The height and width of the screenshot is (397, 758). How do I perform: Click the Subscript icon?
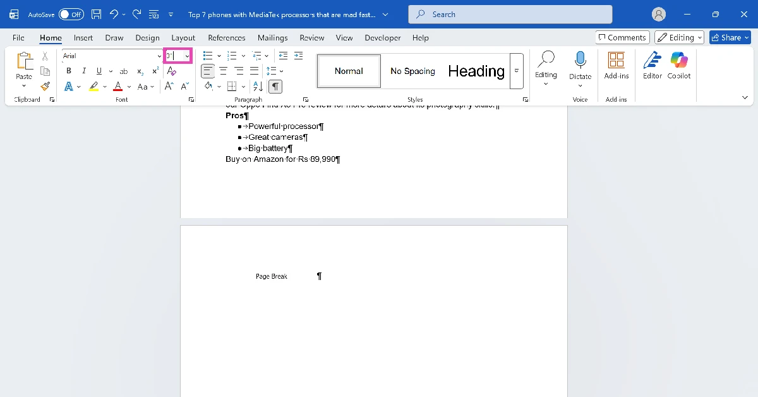pyautogui.click(x=139, y=71)
